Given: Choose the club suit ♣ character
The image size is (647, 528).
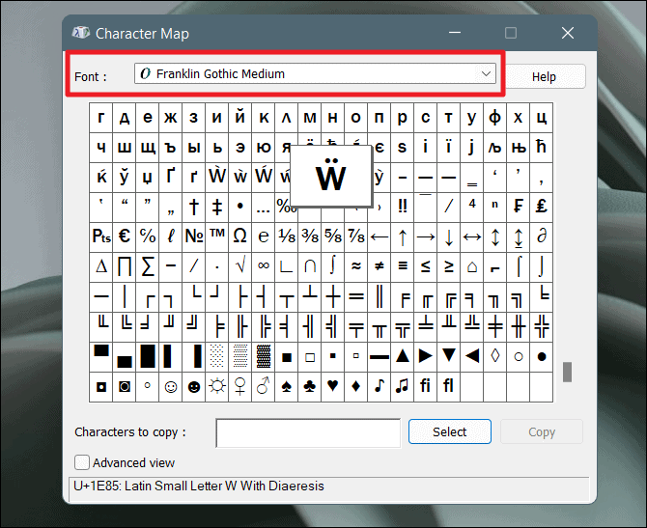Looking at the screenshot, I should (x=309, y=386).
